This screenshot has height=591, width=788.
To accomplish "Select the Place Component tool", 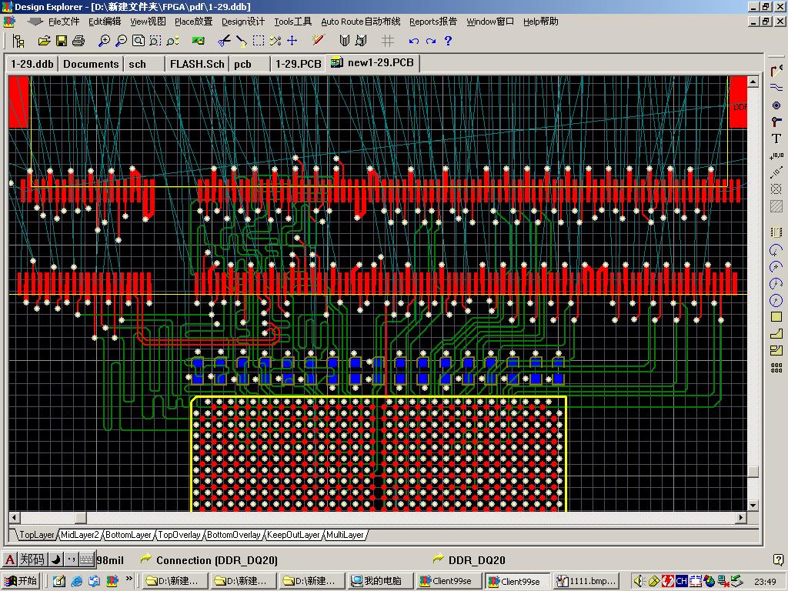I will click(x=776, y=232).
